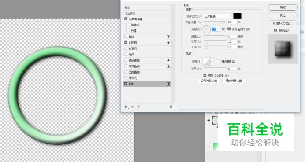Select the highlighted 投影 row
Screen dimensions: 305x162
pyautogui.click(x=148, y=84)
